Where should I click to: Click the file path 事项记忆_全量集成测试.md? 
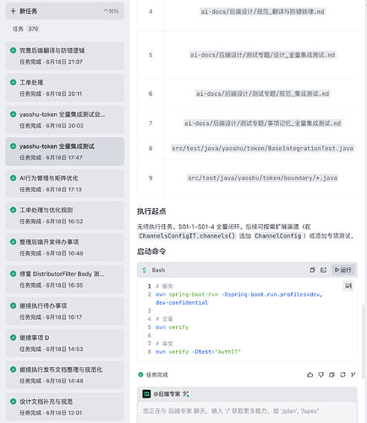262,124
